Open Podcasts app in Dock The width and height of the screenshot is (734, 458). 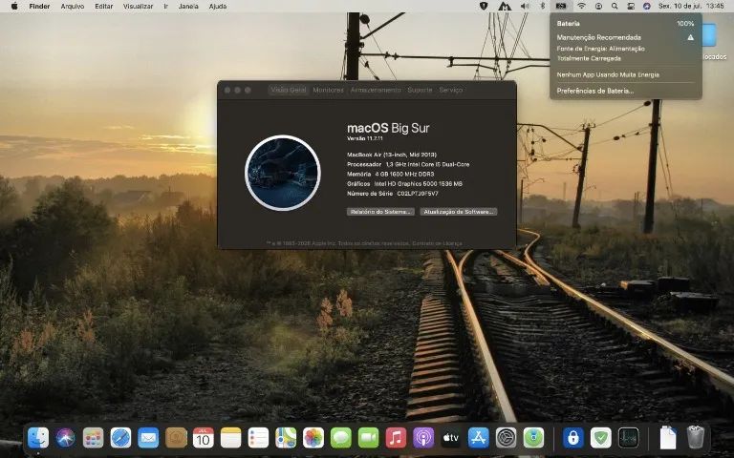[x=423, y=438]
